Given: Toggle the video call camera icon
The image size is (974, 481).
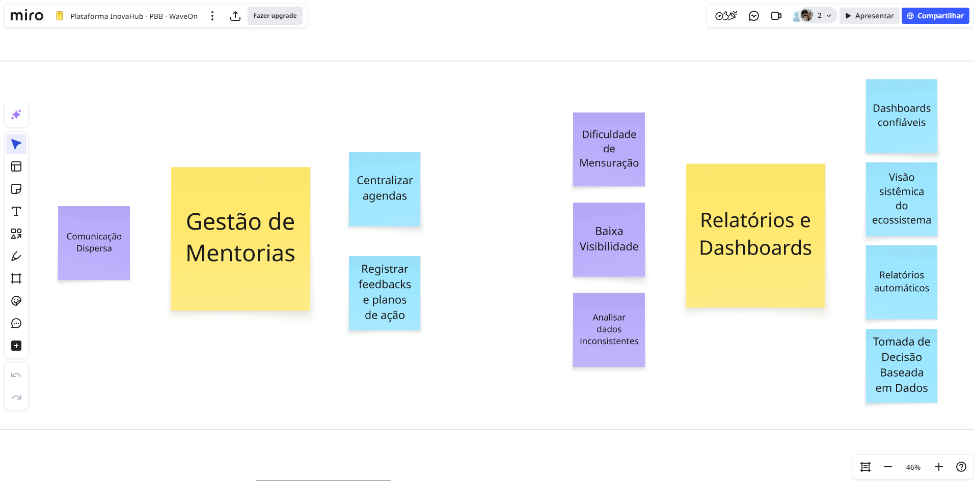Looking at the screenshot, I should 776,16.
